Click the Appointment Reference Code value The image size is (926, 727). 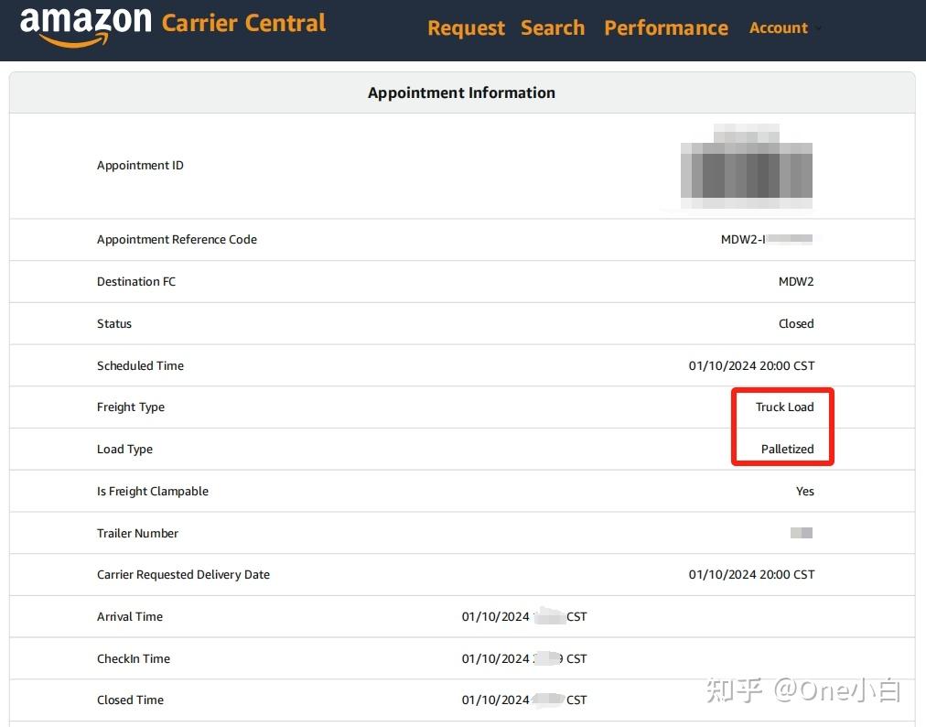click(767, 239)
